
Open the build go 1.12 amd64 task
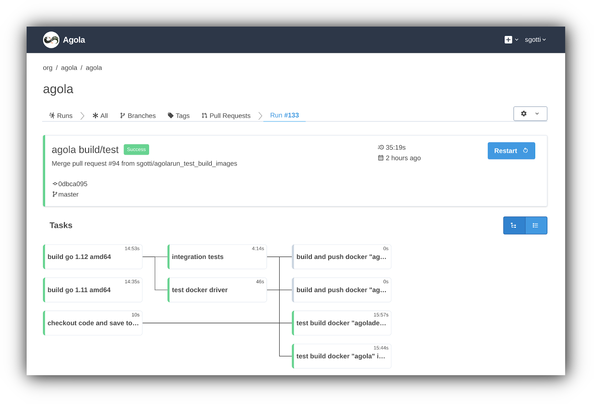coord(93,257)
